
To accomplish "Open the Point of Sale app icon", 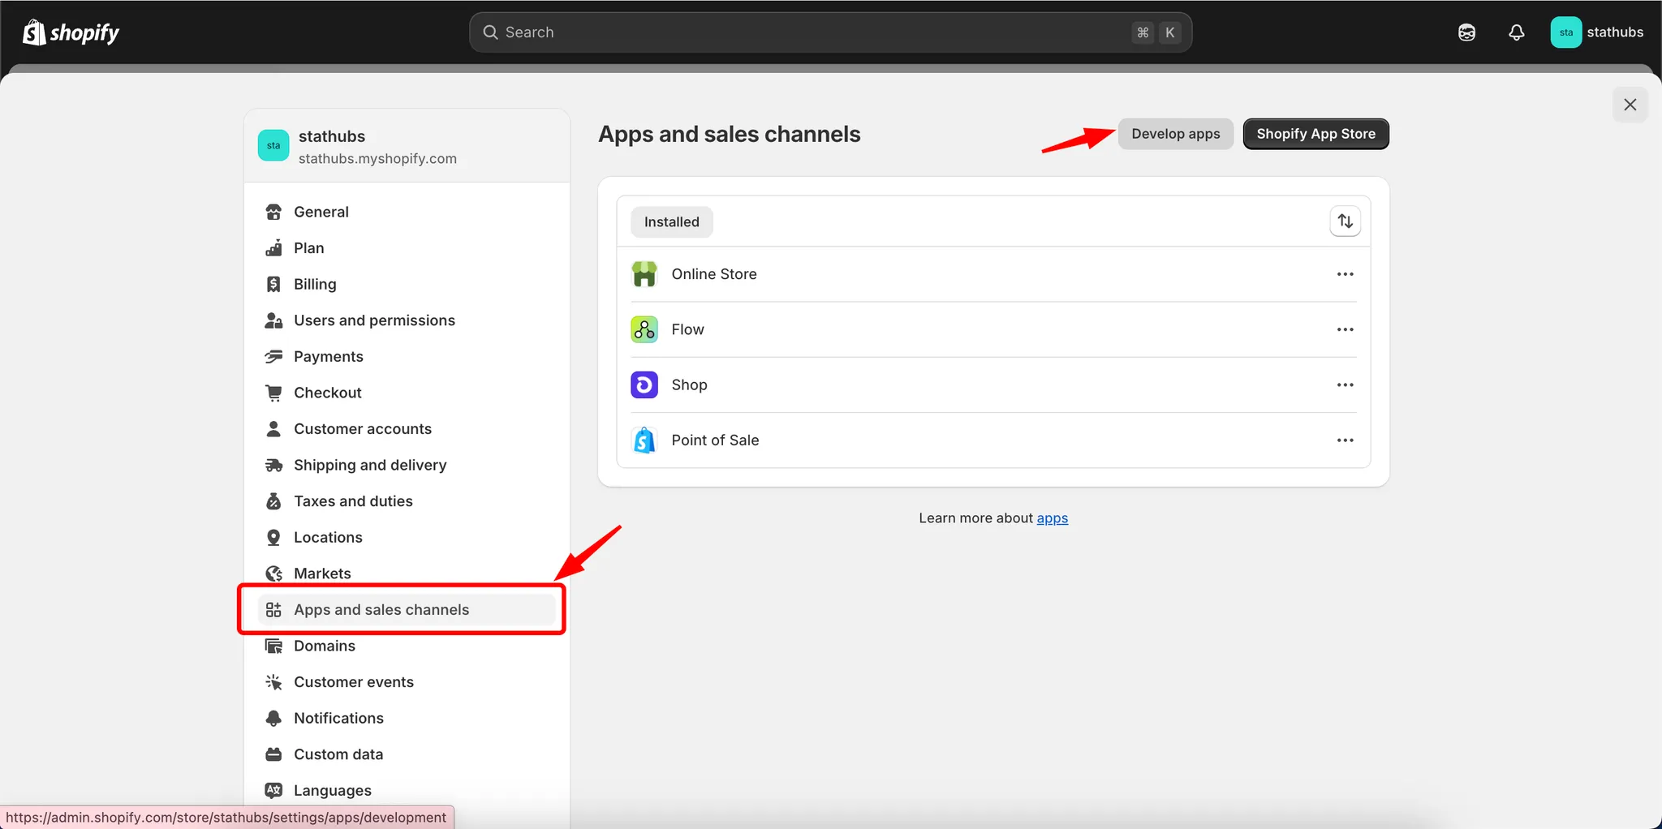I will (644, 440).
